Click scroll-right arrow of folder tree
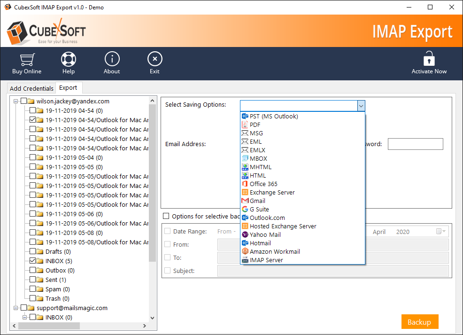This screenshot has height=335, width=463. tap(144, 326)
